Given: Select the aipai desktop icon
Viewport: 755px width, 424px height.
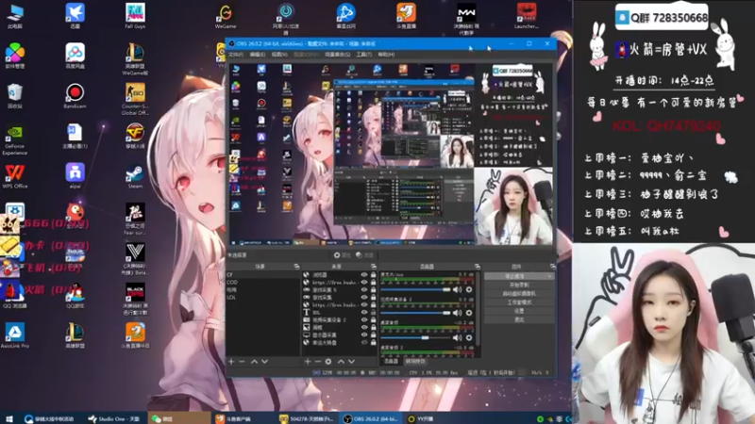Looking at the screenshot, I should [75, 175].
